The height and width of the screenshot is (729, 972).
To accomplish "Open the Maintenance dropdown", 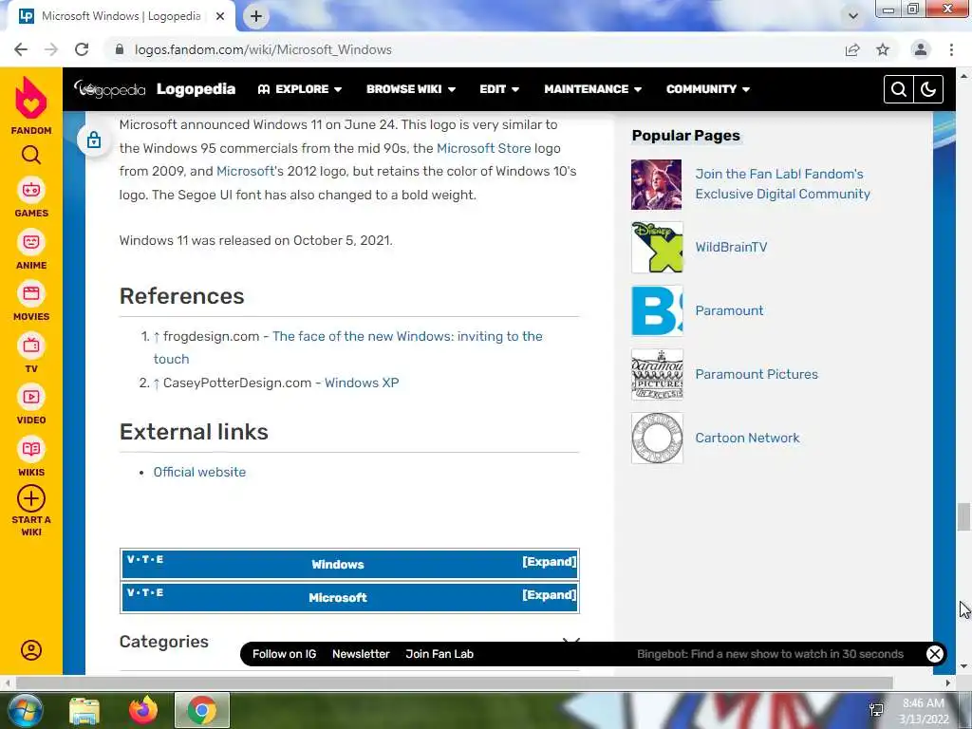I will click(x=592, y=89).
